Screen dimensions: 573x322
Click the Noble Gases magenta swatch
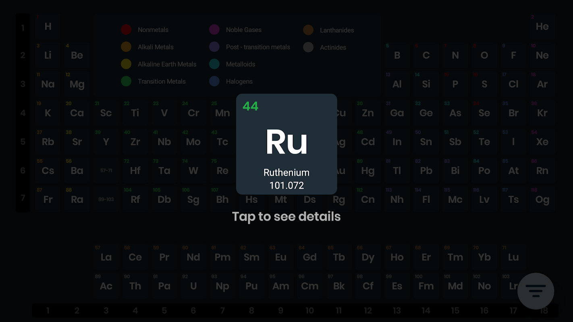point(214,29)
